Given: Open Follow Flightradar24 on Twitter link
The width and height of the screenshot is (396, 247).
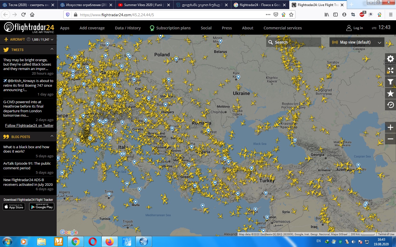Looking at the screenshot, I should pyautogui.click(x=29, y=125).
